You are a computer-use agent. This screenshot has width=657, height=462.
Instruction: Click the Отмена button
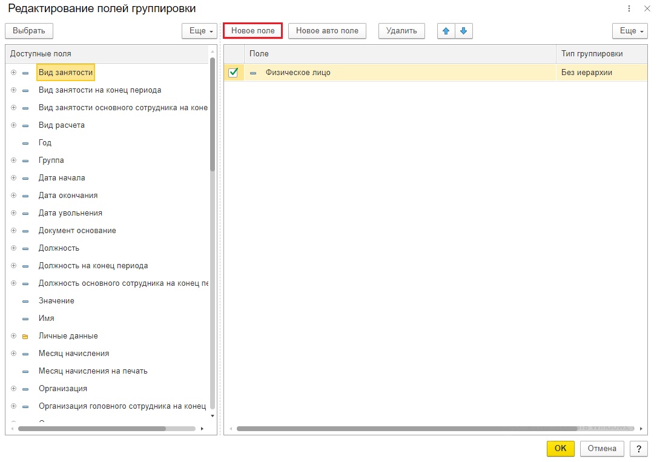(602, 449)
